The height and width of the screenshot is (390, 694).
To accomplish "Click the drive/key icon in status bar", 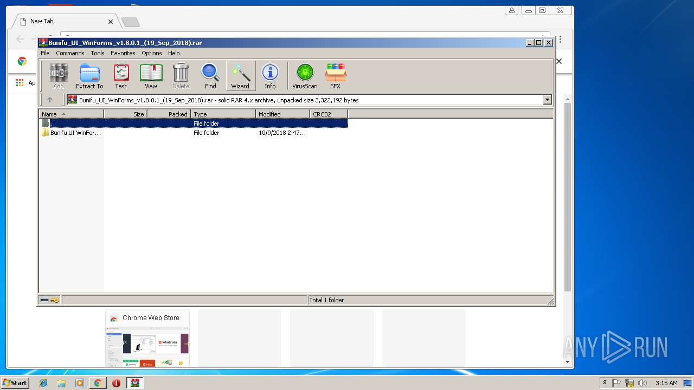I will pyautogui.click(x=50, y=300).
